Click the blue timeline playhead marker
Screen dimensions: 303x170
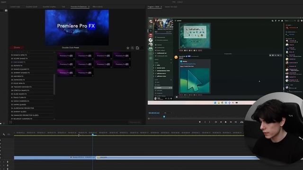pyautogui.click(x=93, y=134)
